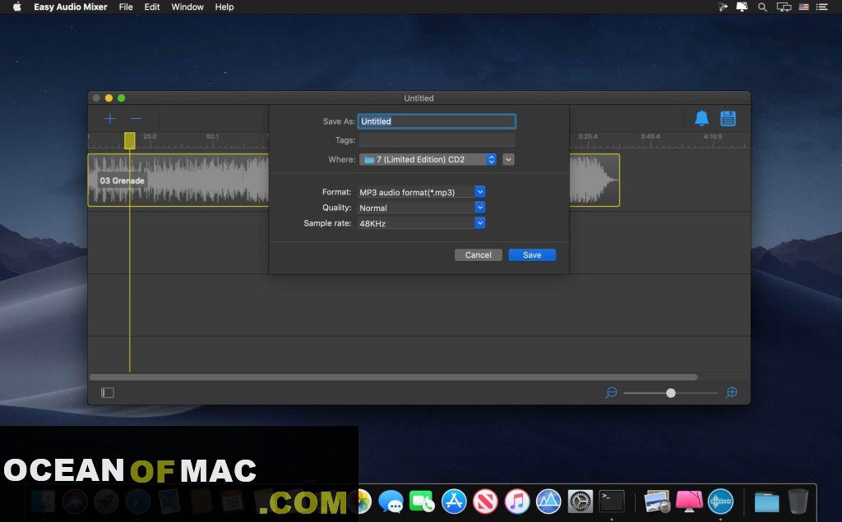This screenshot has height=522, width=842.
Task: Click the displays icon in menu bar
Action: (784, 7)
